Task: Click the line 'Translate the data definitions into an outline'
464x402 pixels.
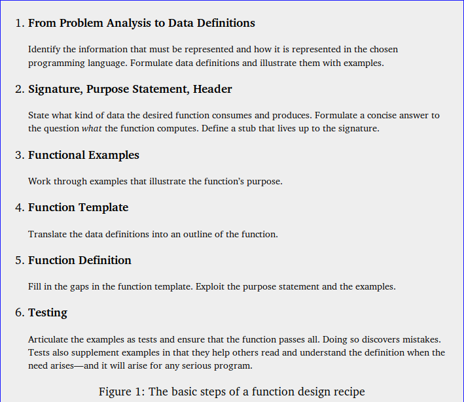Action: point(152,234)
